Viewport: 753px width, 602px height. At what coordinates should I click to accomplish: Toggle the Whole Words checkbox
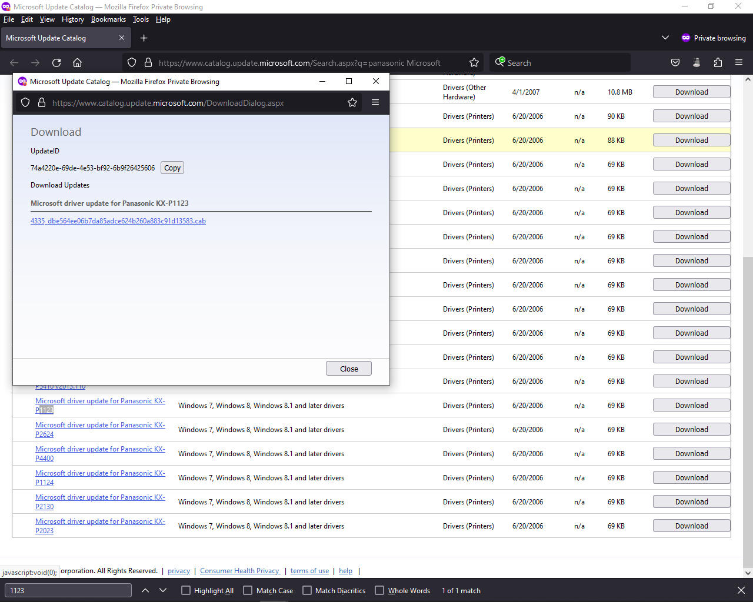tap(379, 591)
